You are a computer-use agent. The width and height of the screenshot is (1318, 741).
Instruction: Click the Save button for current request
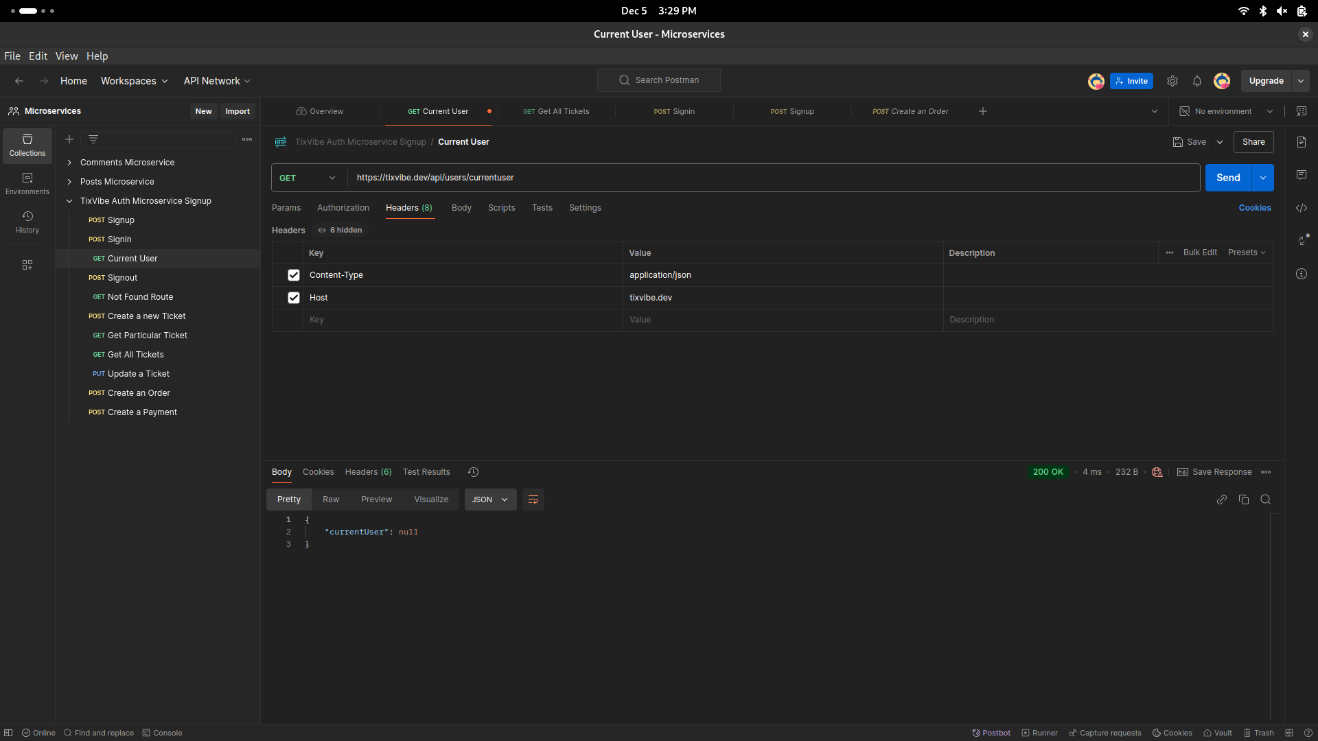pos(1196,141)
